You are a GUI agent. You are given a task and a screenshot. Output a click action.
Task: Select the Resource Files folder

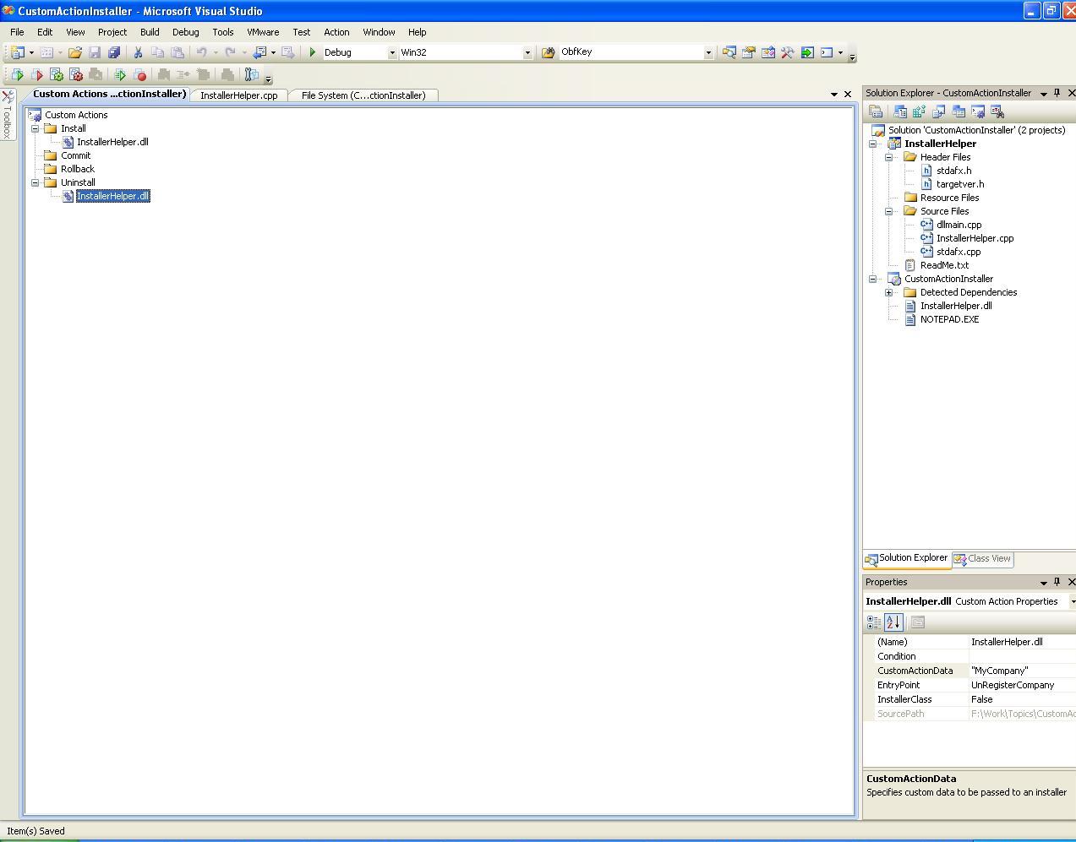point(949,198)
